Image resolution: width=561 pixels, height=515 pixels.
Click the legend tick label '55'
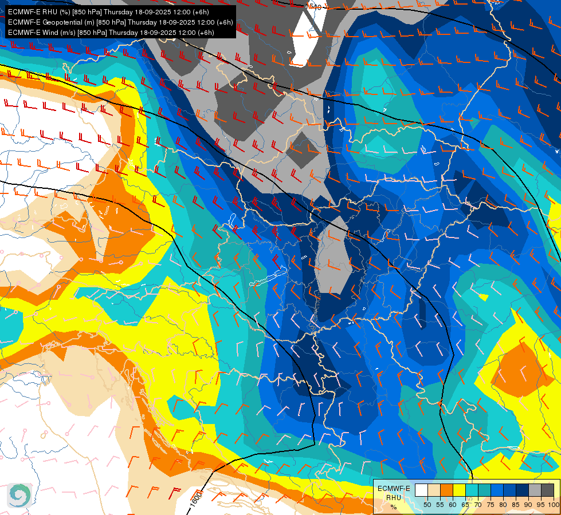click(x=440, y=505)
